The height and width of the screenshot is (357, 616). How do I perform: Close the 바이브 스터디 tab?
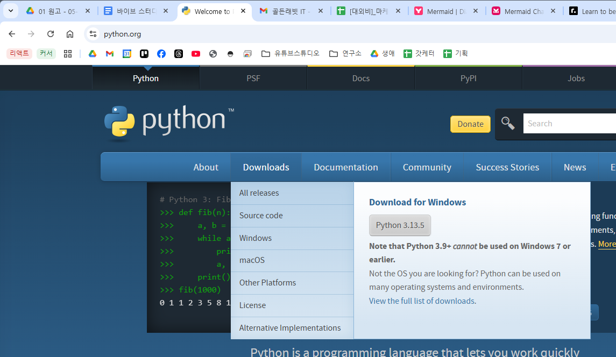(x=165, y=11)
